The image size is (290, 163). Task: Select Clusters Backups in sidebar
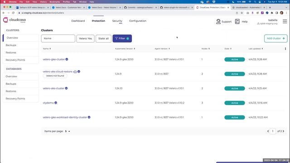click(21, 45)
